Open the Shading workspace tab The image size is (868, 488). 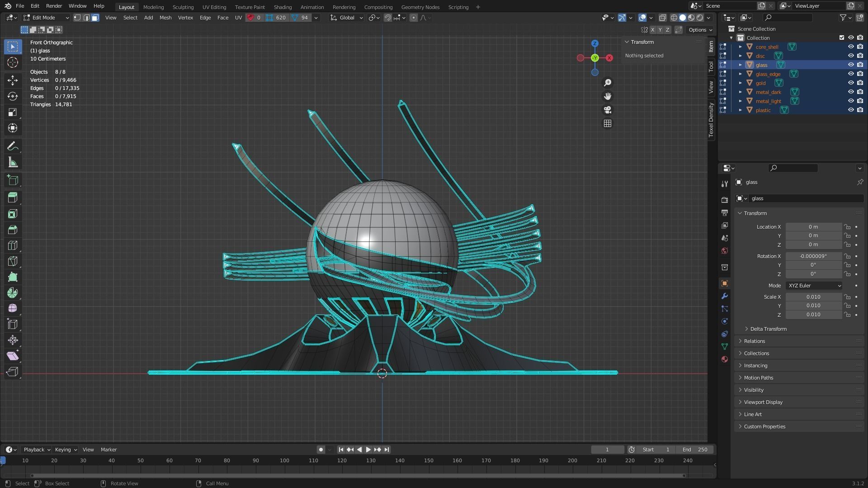pos(283,7)
